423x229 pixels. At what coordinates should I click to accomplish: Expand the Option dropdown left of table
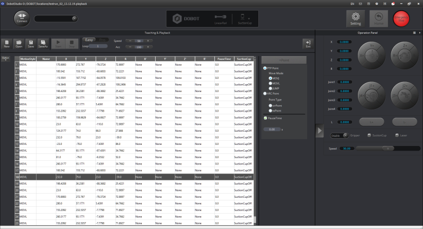(x=5, y=58)
